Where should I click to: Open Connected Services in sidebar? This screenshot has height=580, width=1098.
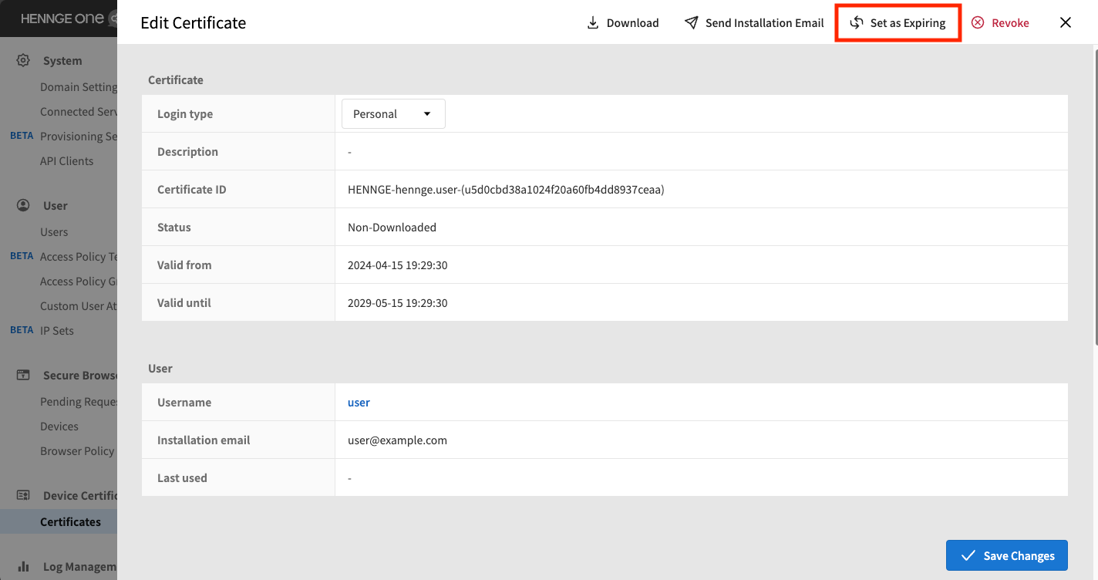pos(79,112)
